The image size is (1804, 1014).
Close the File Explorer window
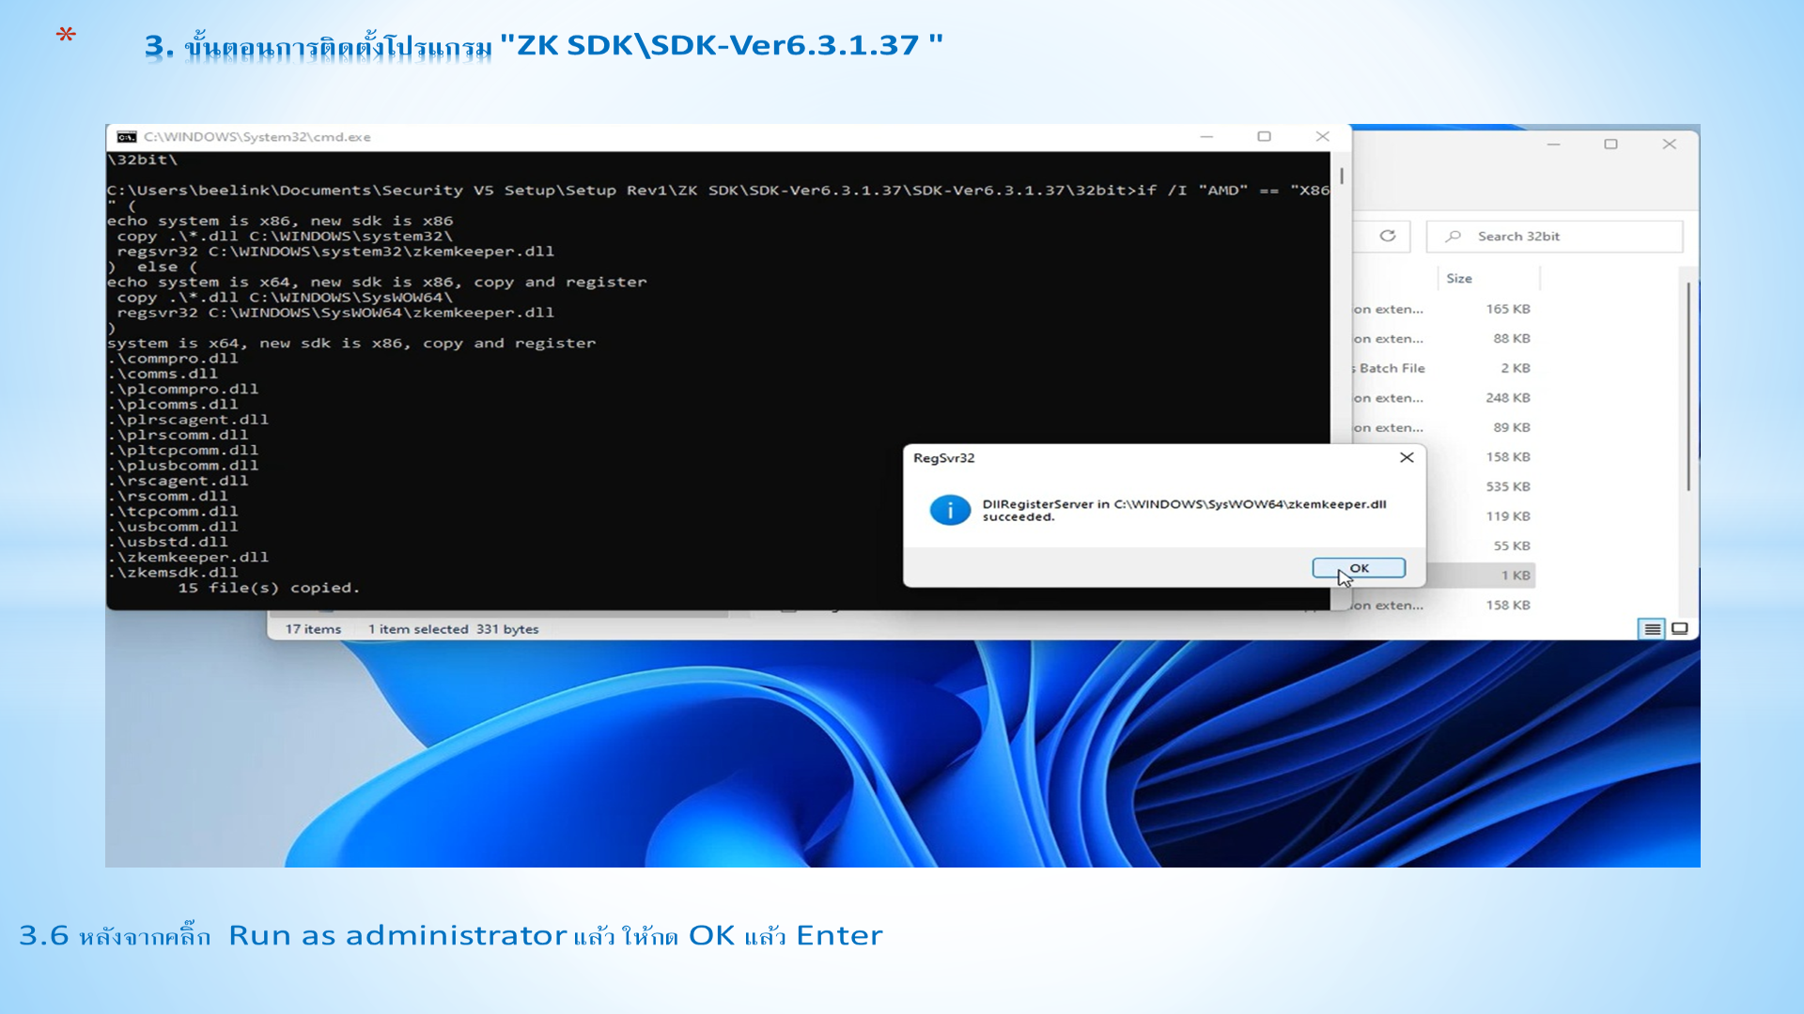(x=1669, y=145)
